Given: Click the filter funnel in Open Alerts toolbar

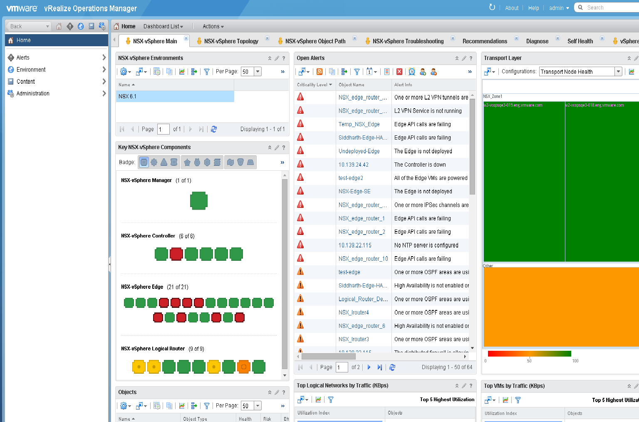Looking at the screenshot, I should pyautogui.click(x=357, y=72).
